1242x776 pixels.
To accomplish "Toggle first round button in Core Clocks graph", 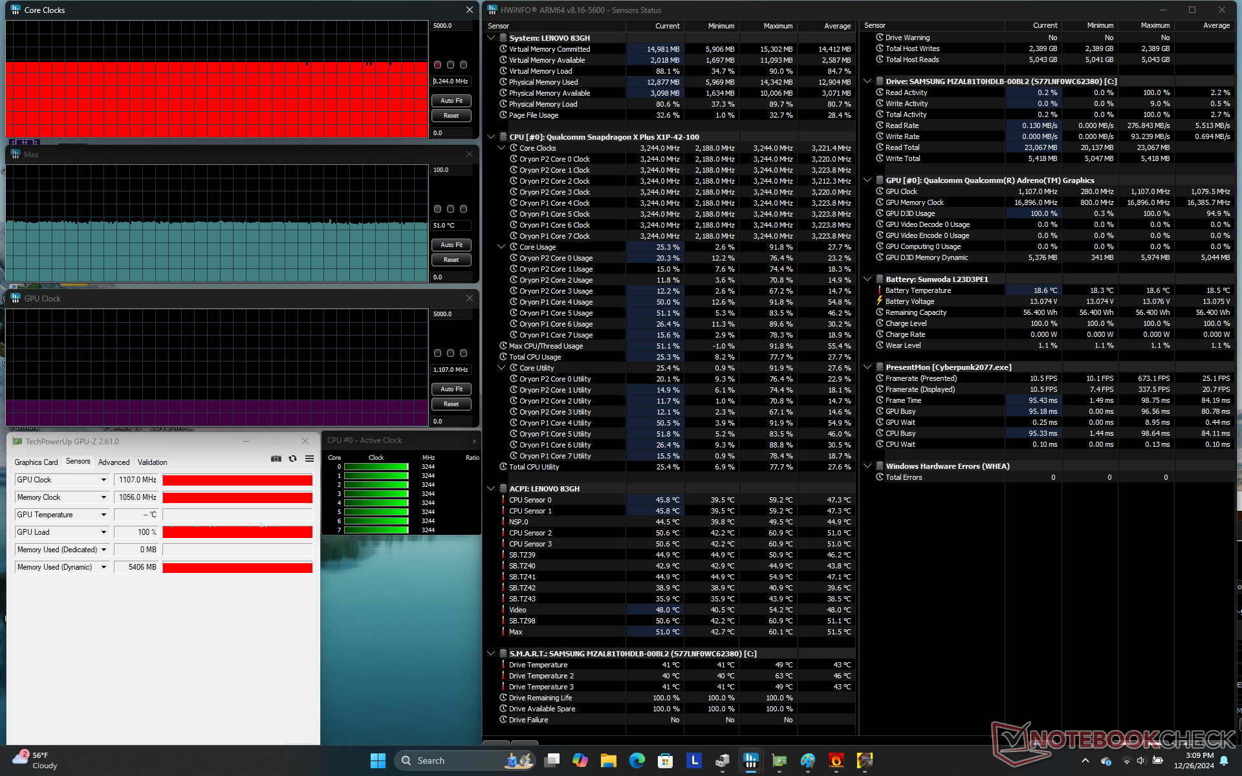I will [x=438, y=65].
